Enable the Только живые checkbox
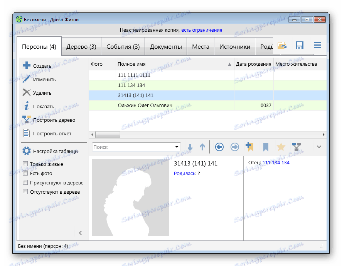 pos(25,164)
